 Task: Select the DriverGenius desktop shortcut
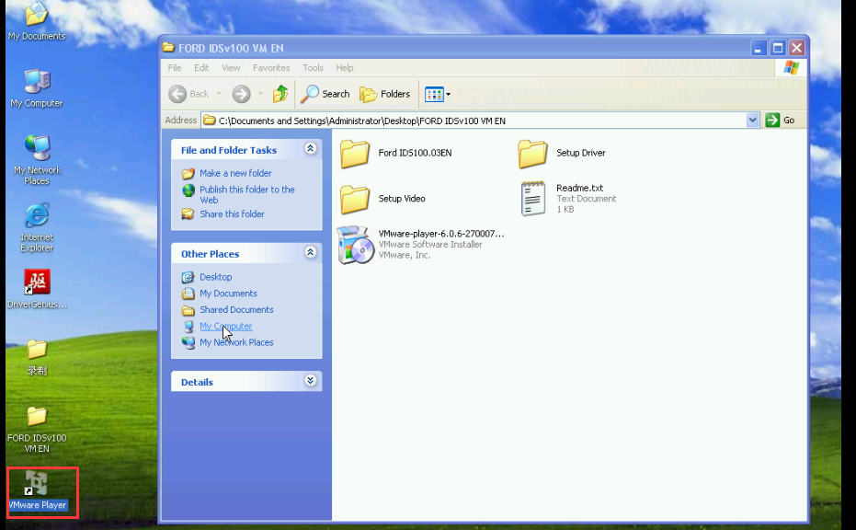pos(37,289)
